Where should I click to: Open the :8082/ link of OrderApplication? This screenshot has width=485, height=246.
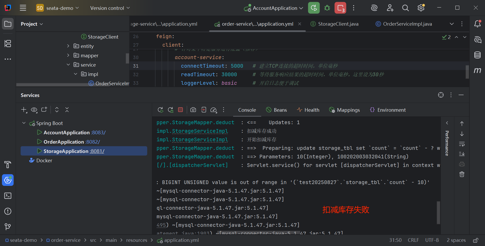point(93,142)
